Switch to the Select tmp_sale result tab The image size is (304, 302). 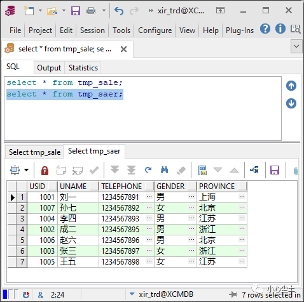point(34,152)
